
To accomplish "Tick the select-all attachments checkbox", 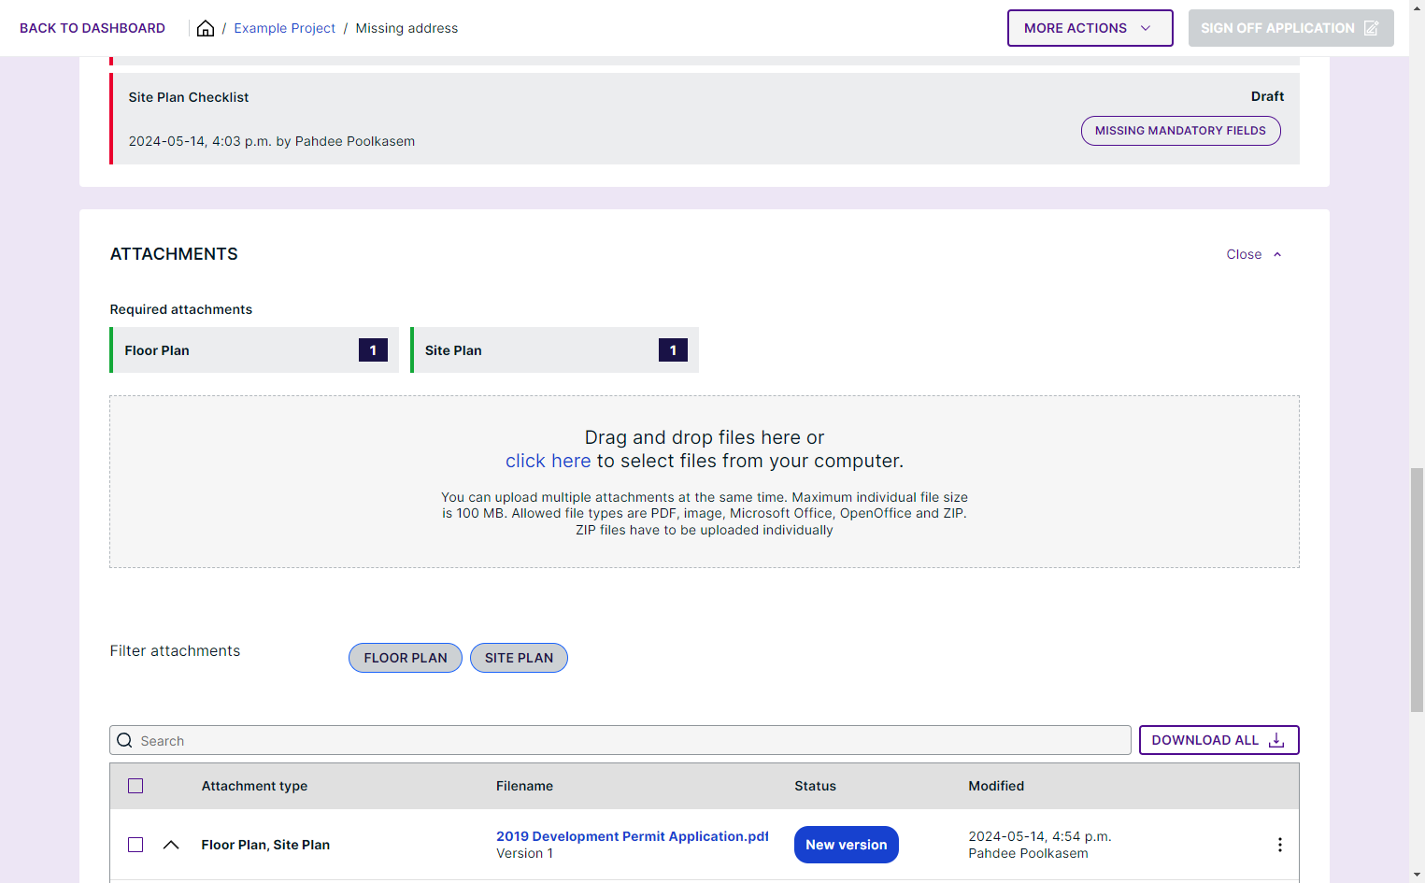I will coord(135,786).
